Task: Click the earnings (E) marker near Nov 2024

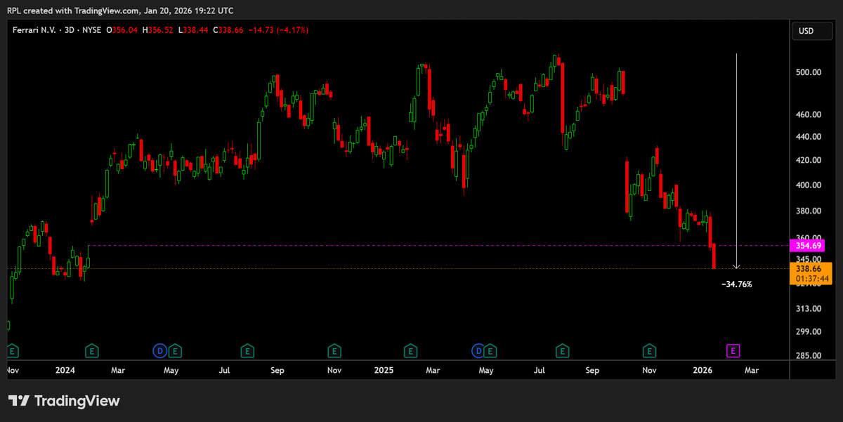Action: point(334,350)
